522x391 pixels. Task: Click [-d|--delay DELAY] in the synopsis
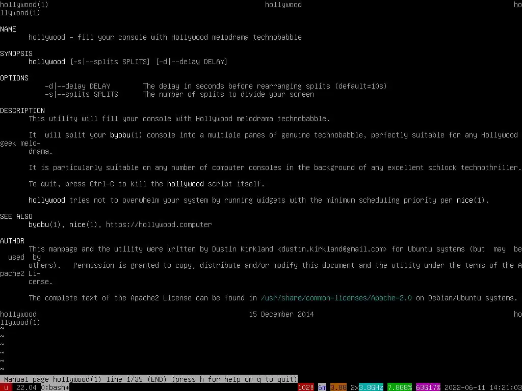[x=192, y=62]
